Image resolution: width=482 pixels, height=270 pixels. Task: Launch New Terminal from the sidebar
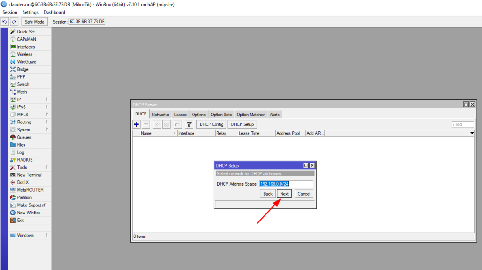pyautogui.click(x=29, y=175)
